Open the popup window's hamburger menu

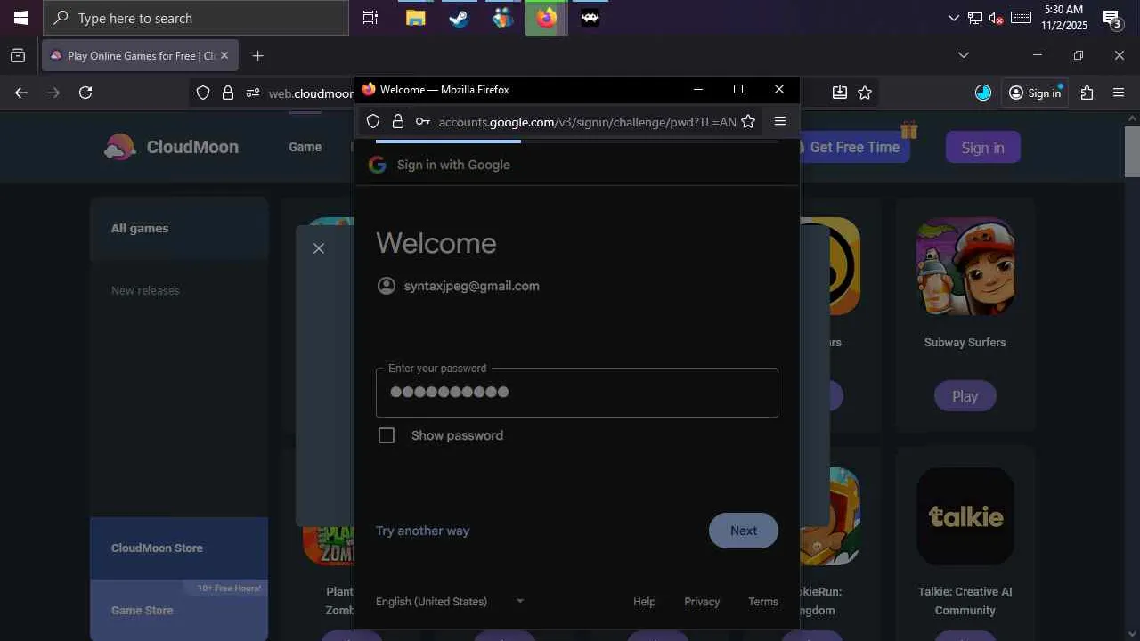click(780, 122)
